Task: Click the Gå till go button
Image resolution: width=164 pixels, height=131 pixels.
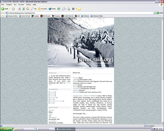Action: tap(160, 13)
